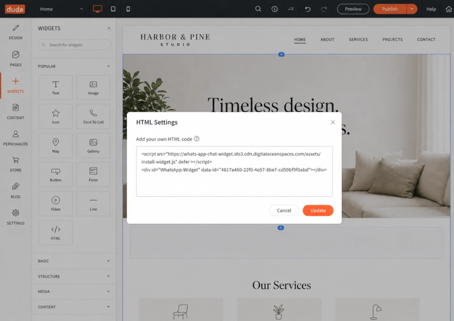Viewport: 454px width, 321px height.
Task: Click the About site navigation link
Action: 327,40
